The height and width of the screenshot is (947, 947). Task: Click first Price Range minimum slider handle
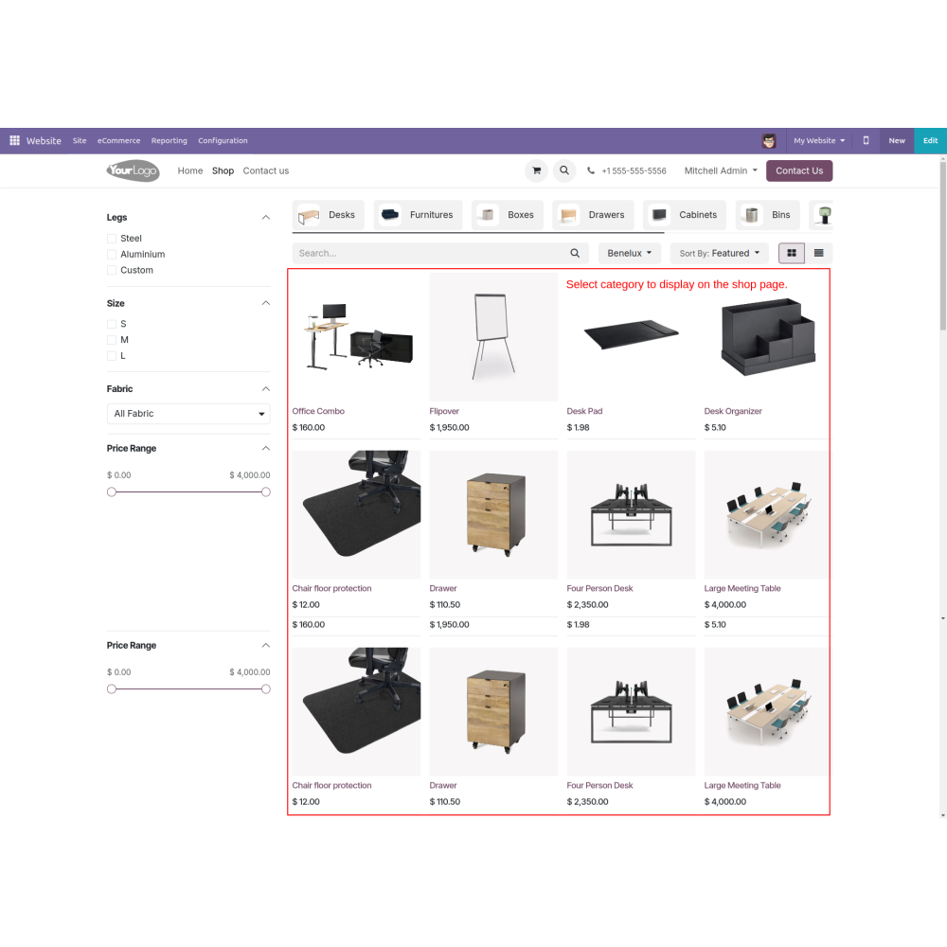[112, 492]
